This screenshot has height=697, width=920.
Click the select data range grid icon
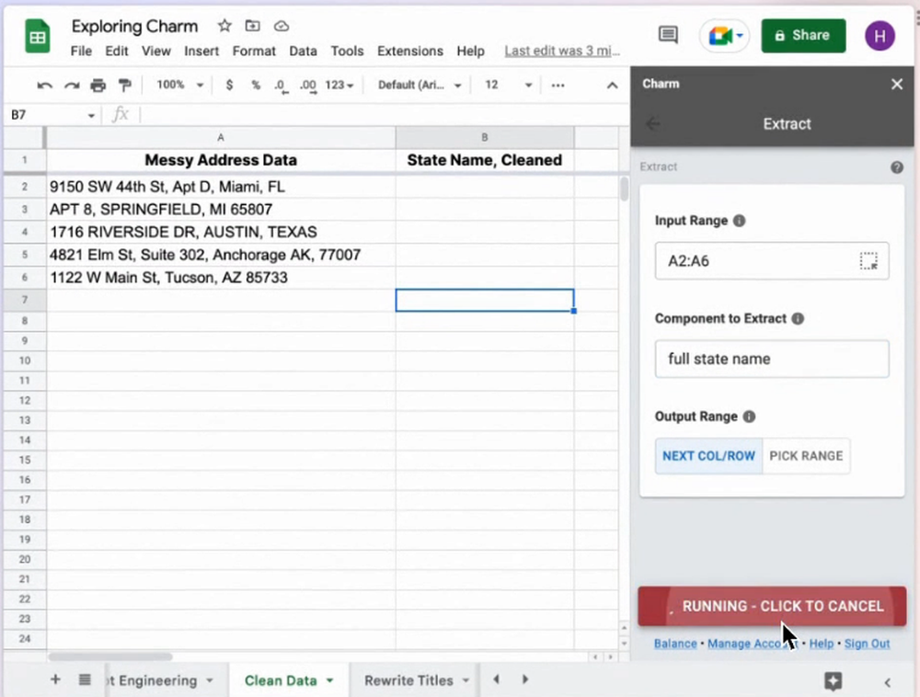click(868, 261)
